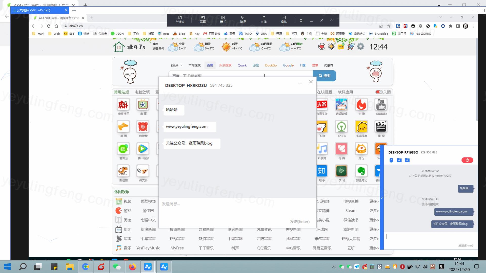Screen dimensions: 486x273
Task: Collapse remote toolbar with up chevron
Action: tap(332, 20)
